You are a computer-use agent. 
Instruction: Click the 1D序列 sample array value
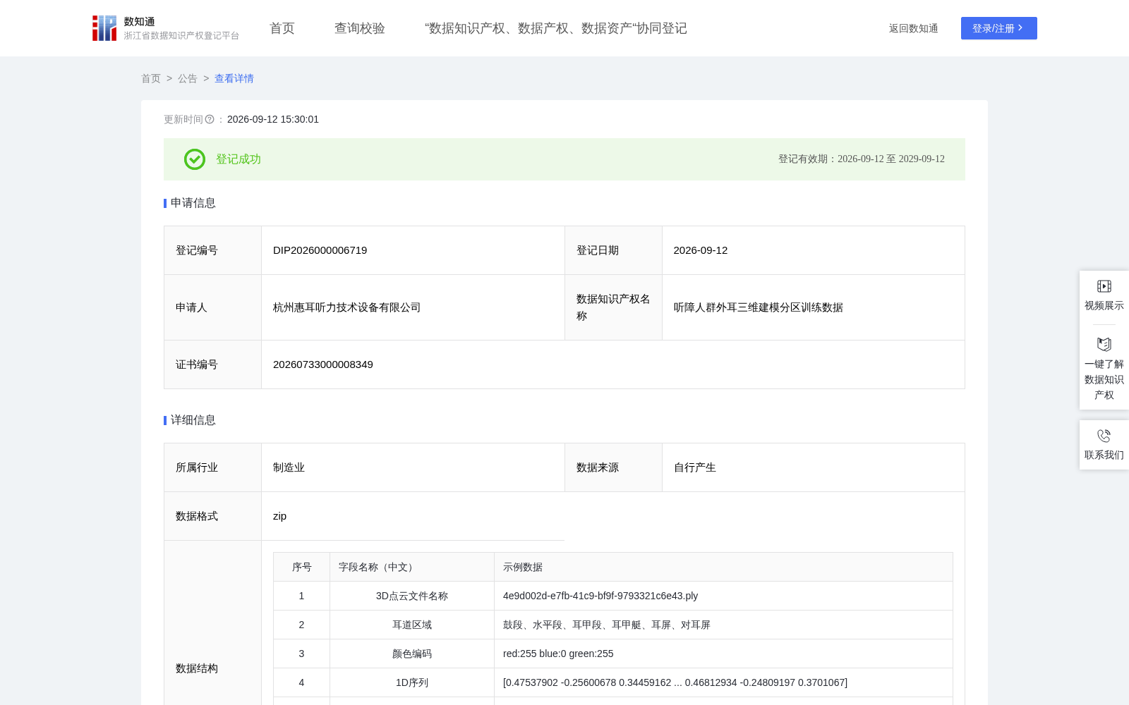coord(675,682)
